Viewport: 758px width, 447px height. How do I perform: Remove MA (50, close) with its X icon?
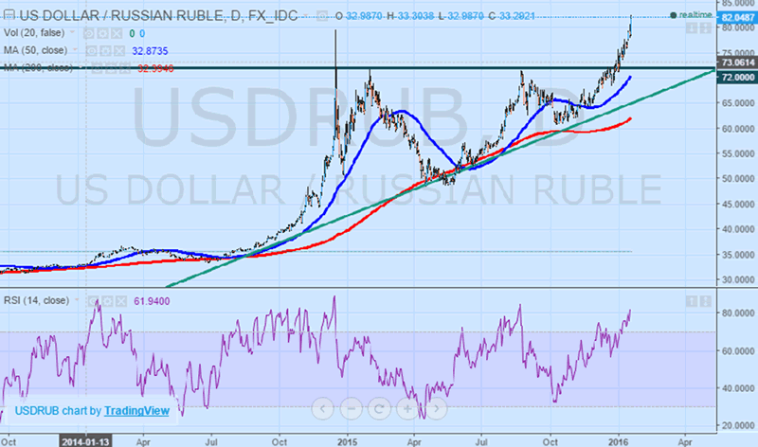click(x=119, y=51)
